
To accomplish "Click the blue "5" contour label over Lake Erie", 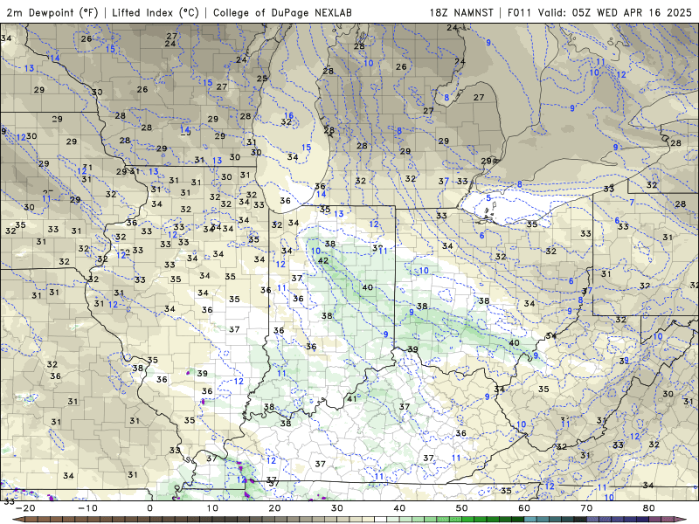I will tap(488, 198).
